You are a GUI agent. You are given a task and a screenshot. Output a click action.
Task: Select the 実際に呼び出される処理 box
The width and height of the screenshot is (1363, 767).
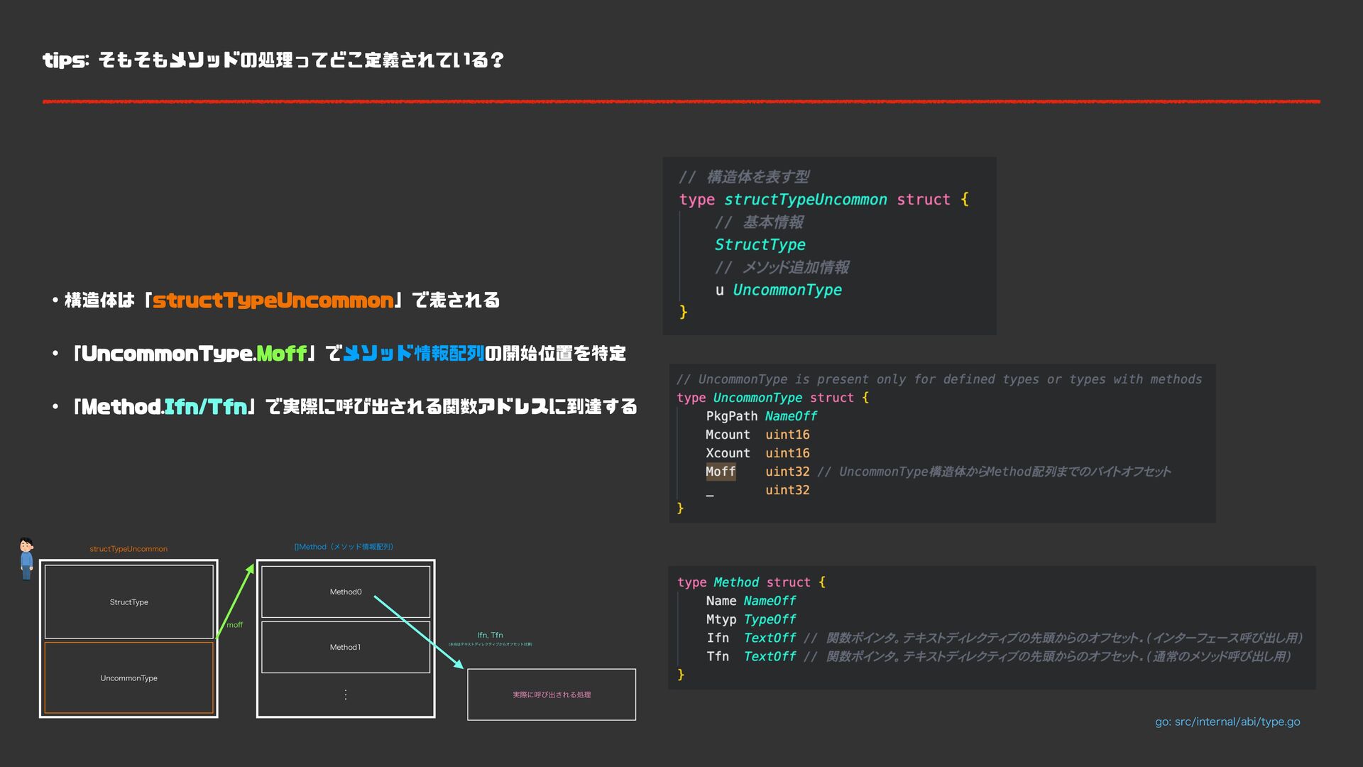(x=551, y=695)
